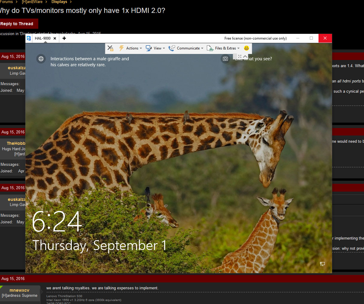Open the View dropdown menu
This screenshot has width=364, height=304.
coord(159,48)
